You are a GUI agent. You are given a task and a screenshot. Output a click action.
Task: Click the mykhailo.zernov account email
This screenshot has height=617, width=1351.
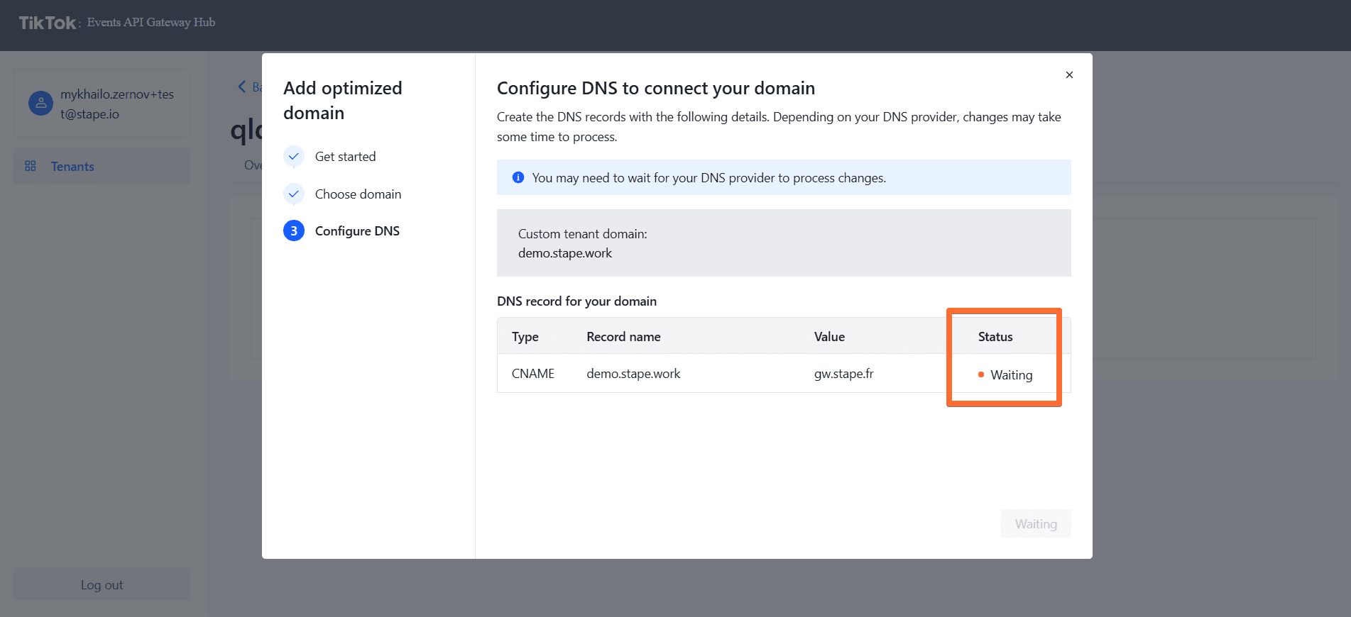pyautogui.click(x=117, y=104)
